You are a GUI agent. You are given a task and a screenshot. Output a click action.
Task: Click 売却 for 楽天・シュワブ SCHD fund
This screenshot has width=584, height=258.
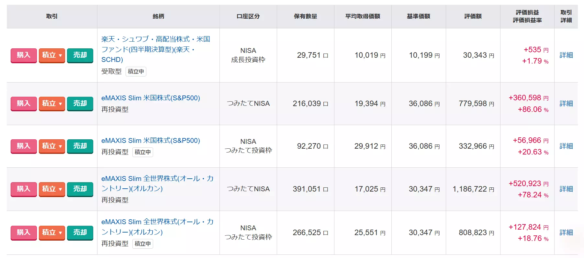pos(80,55)
